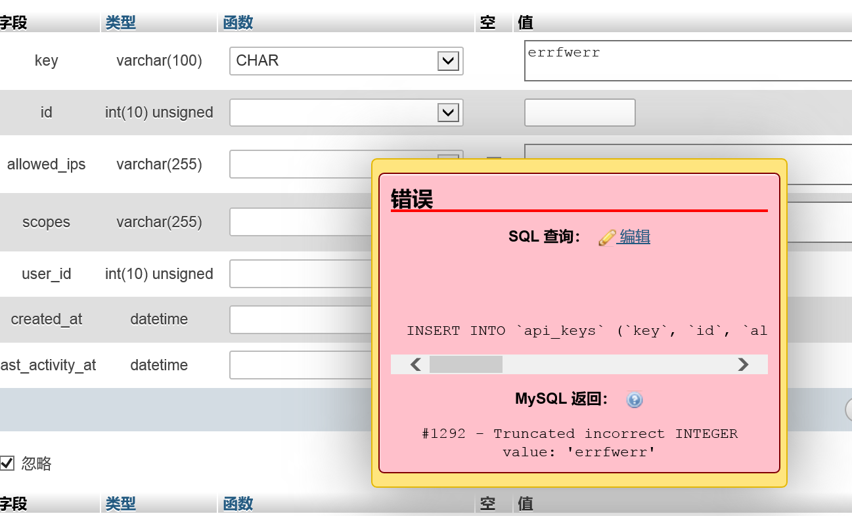Image resolution: width=852 pixels, height=516 pixels.
Task: Click the 函数 column header link
Action: click(236, 22)
